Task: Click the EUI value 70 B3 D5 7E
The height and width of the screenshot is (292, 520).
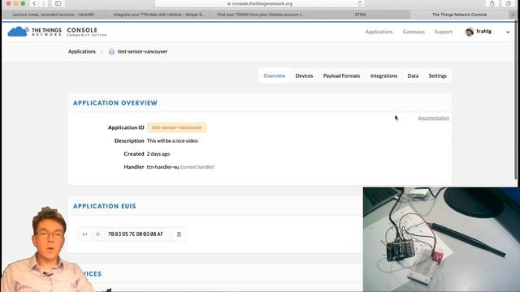Action: (x=136, y=234)
